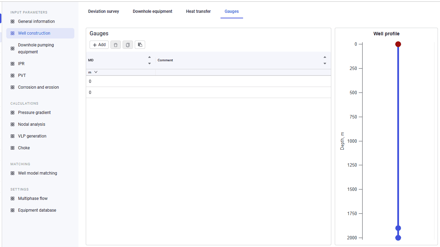Image resolution: width=440 pixels, height=247 pixels.
Task: Select the first MD cell with value 0
Action: (121, 81)
